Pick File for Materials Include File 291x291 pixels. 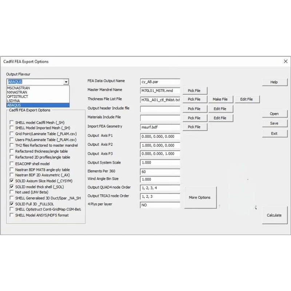(x=195, y=118)
